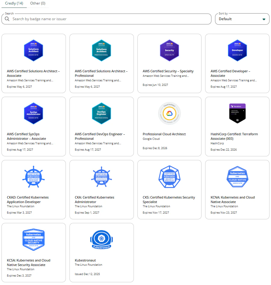This screenshot has width=271, height=285.
Task: Open Professional Cloud Architect title
Action: pyautogui.click(x=164, y=134)
